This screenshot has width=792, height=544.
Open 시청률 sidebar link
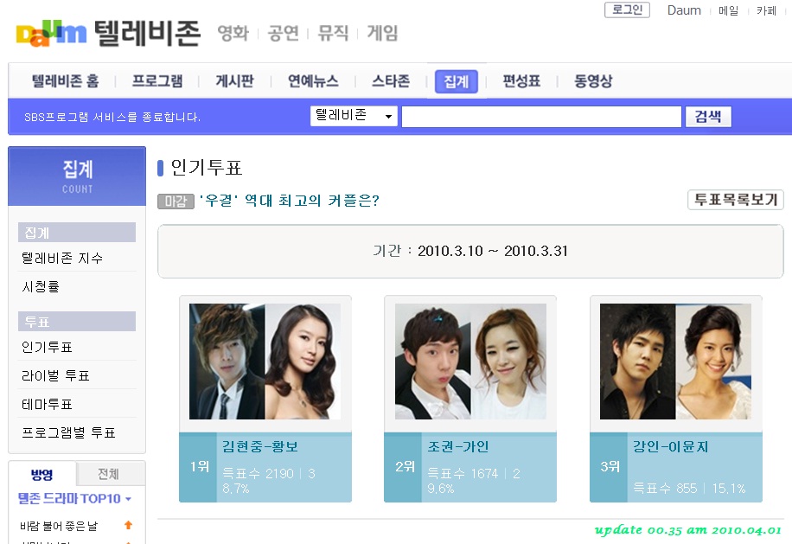41,287
